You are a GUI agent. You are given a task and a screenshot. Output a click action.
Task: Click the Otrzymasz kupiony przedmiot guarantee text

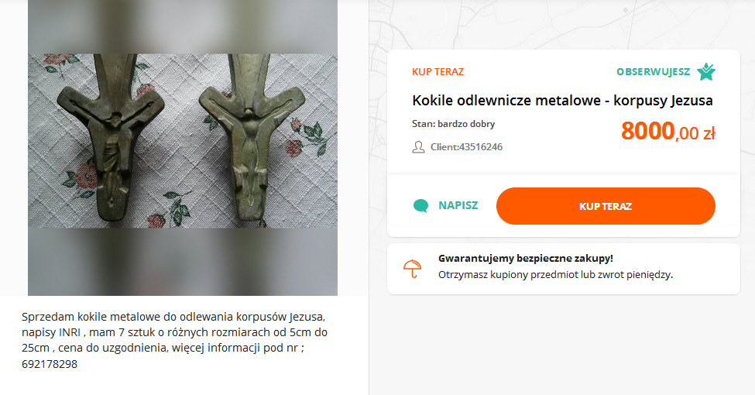click(555, 275)
